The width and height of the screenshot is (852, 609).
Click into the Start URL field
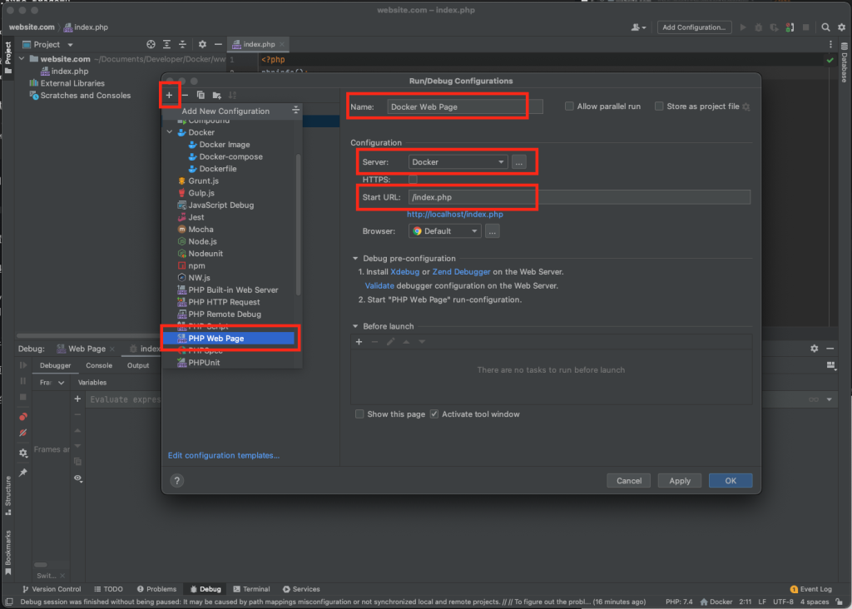[x=579, y=197]
